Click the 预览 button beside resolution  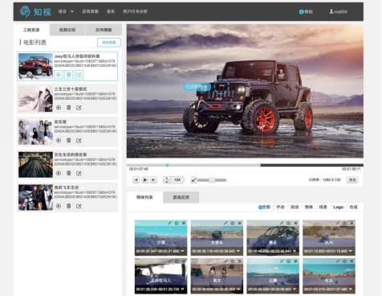352,179
